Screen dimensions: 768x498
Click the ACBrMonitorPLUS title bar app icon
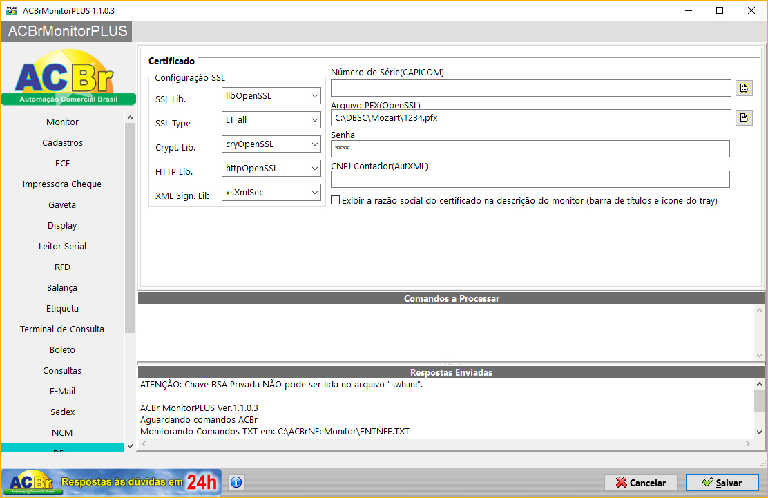pos(12,10)
